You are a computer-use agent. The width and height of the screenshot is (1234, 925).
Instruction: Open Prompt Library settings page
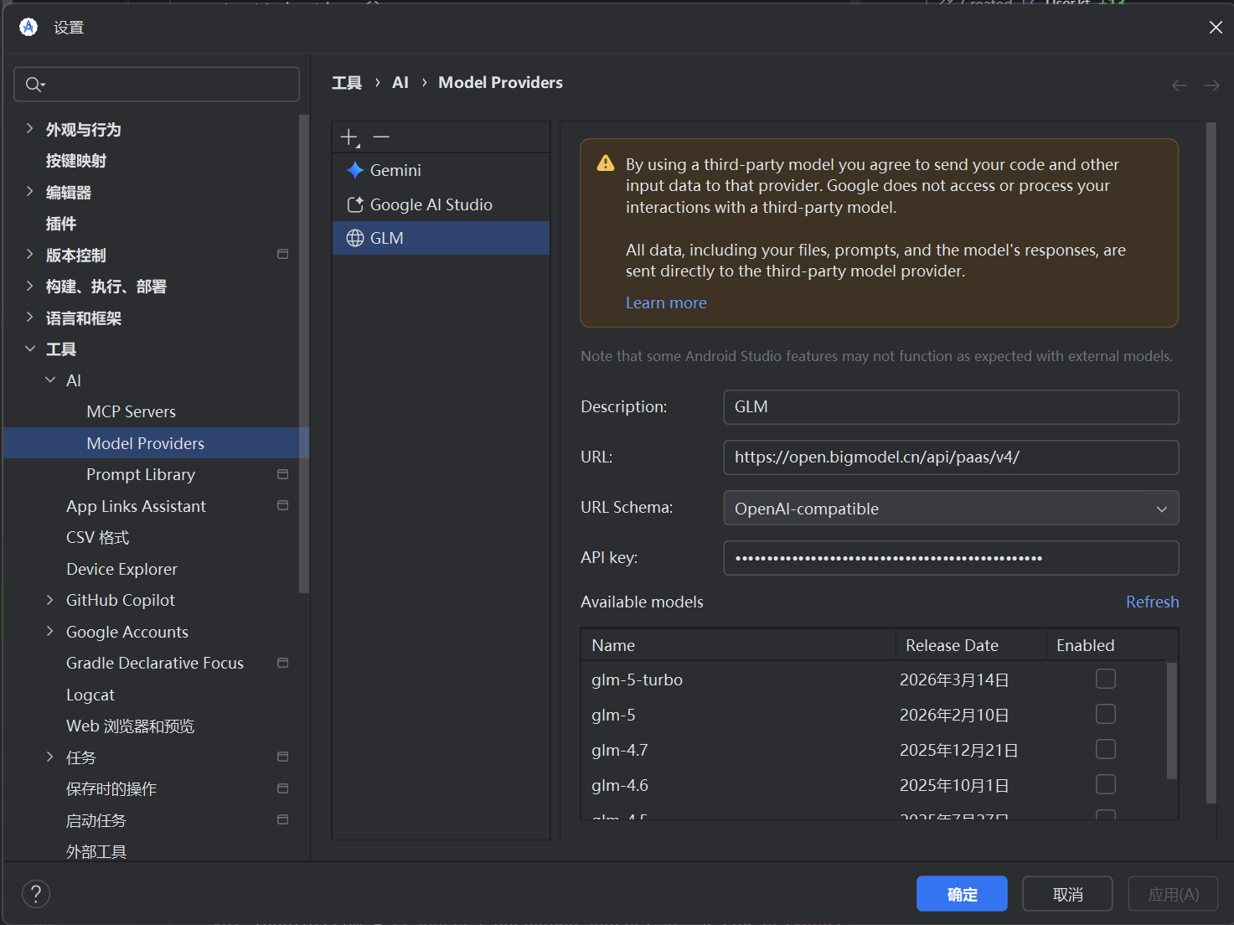click(141, 474)
